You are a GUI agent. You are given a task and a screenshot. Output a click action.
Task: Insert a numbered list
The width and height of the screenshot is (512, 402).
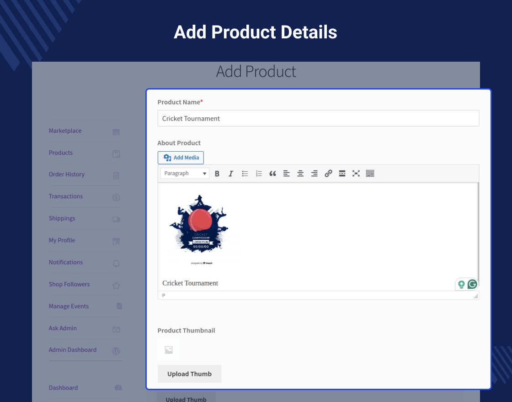tap(259, 174)
